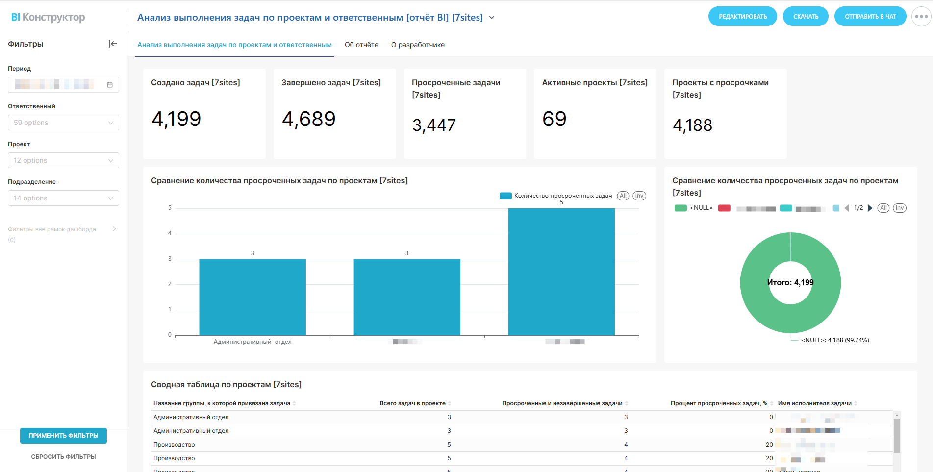
Task: Open the О разработчике tab
Action: point(418,45)
